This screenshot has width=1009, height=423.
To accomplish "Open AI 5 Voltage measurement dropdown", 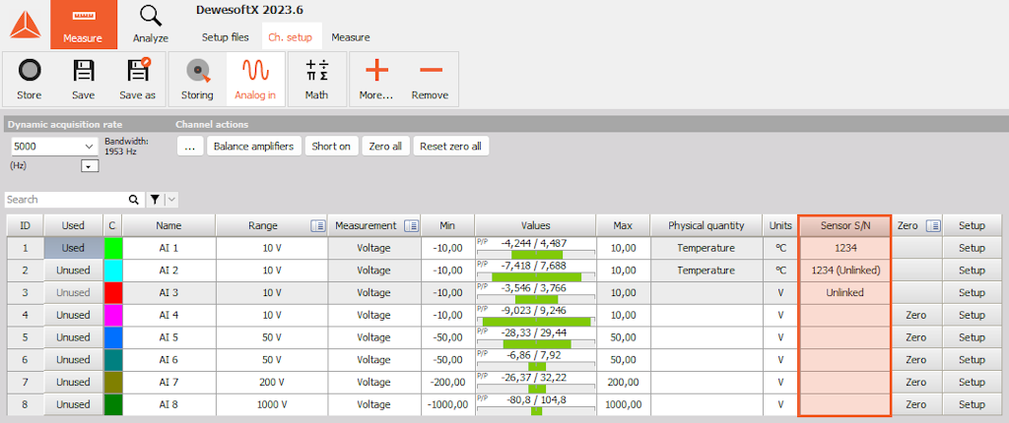I will (373, 337).
